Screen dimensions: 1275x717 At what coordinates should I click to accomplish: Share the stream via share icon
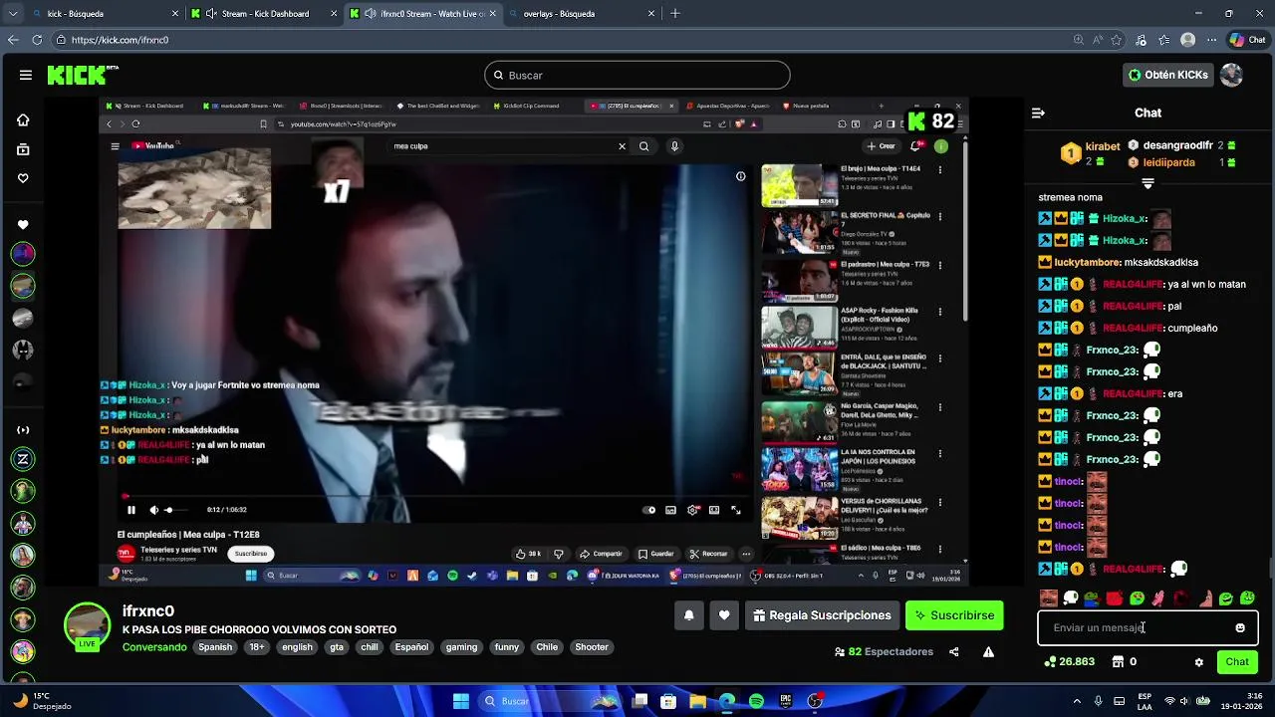[954, 652]
